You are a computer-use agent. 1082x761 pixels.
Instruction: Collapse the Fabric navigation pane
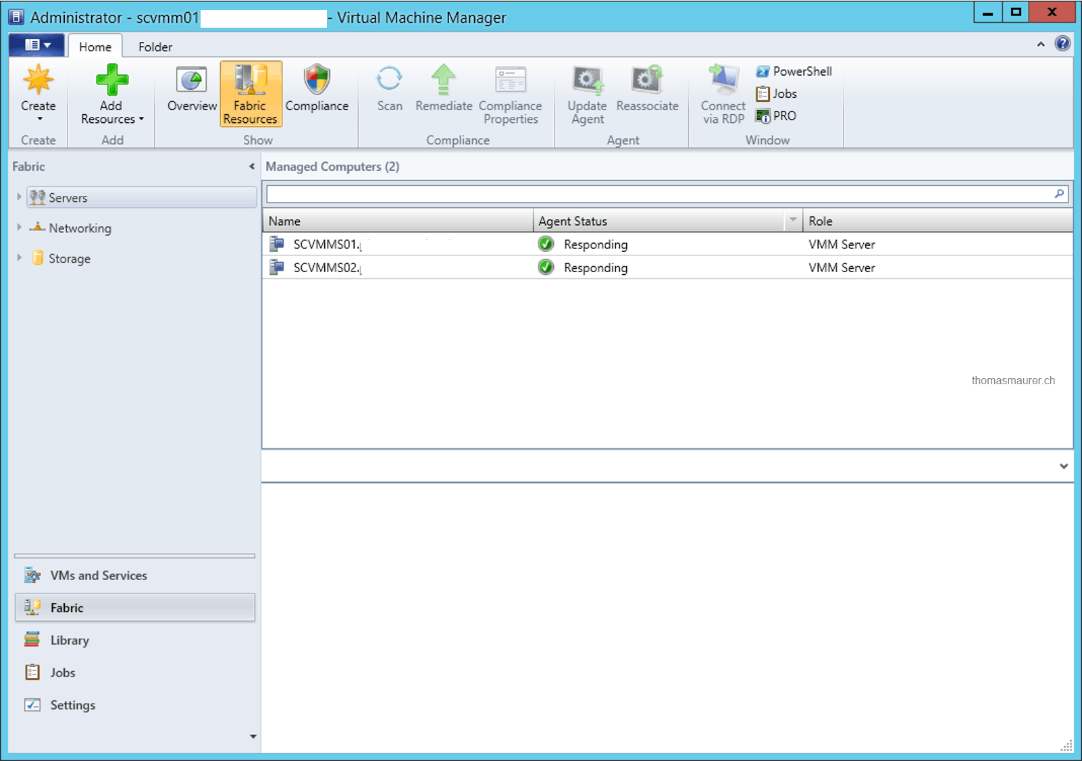coord(252,166)
